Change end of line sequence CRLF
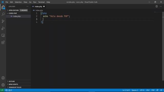The height and width of the screenshot is (92, 164). point(148,90)
